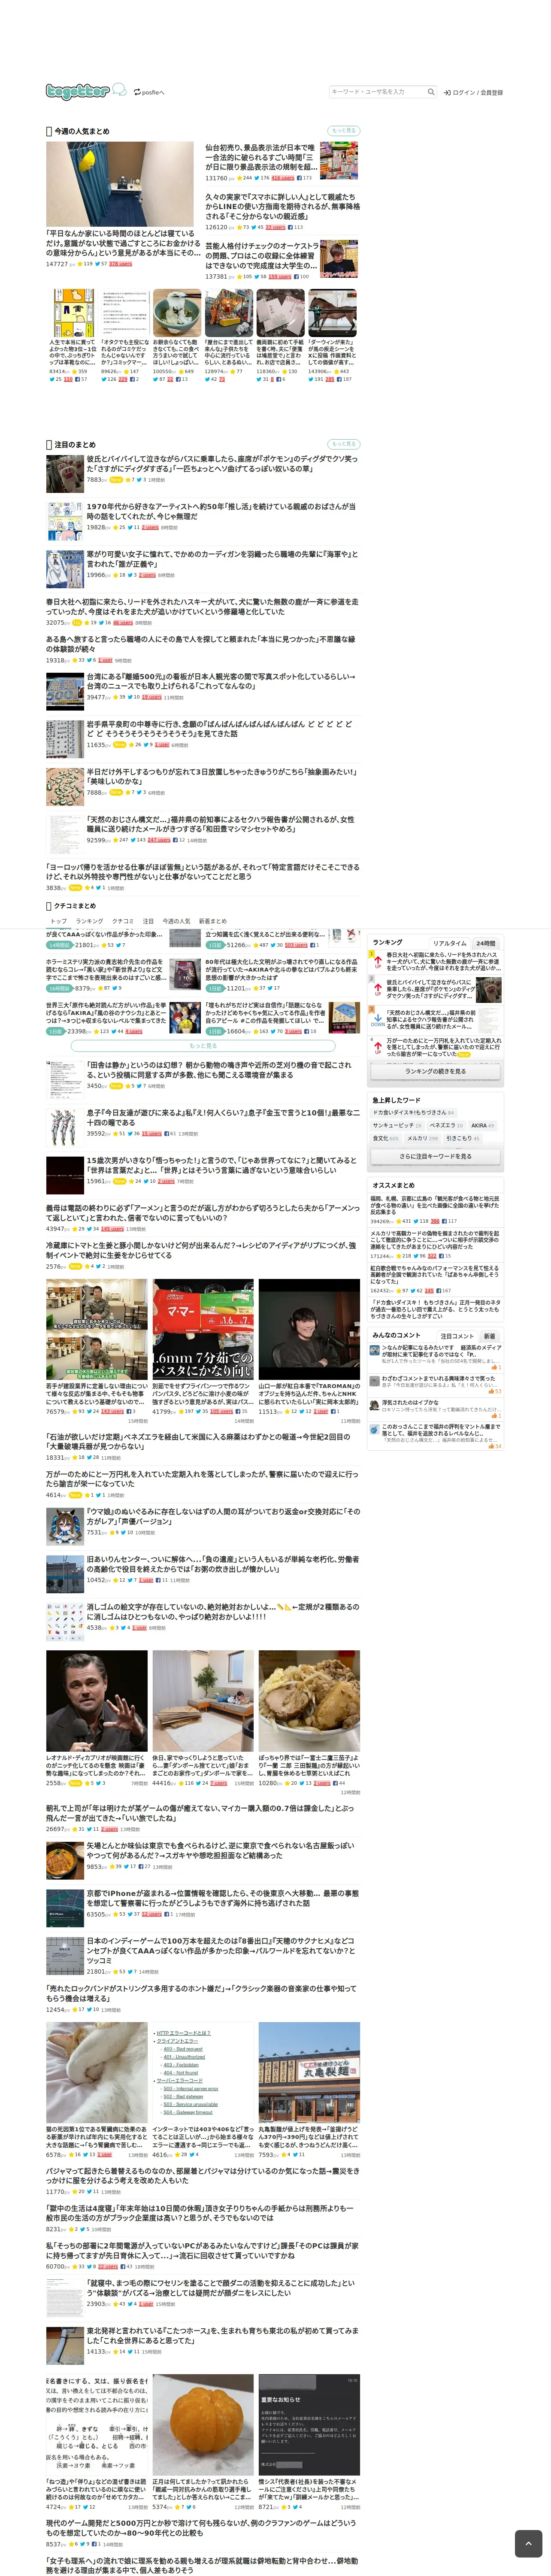Screen dimensions: 551x2576
Task: Open 「天然のおじさん構文だ...」 article in 注目
Action: pyautogui.click(x=220, y=824)
